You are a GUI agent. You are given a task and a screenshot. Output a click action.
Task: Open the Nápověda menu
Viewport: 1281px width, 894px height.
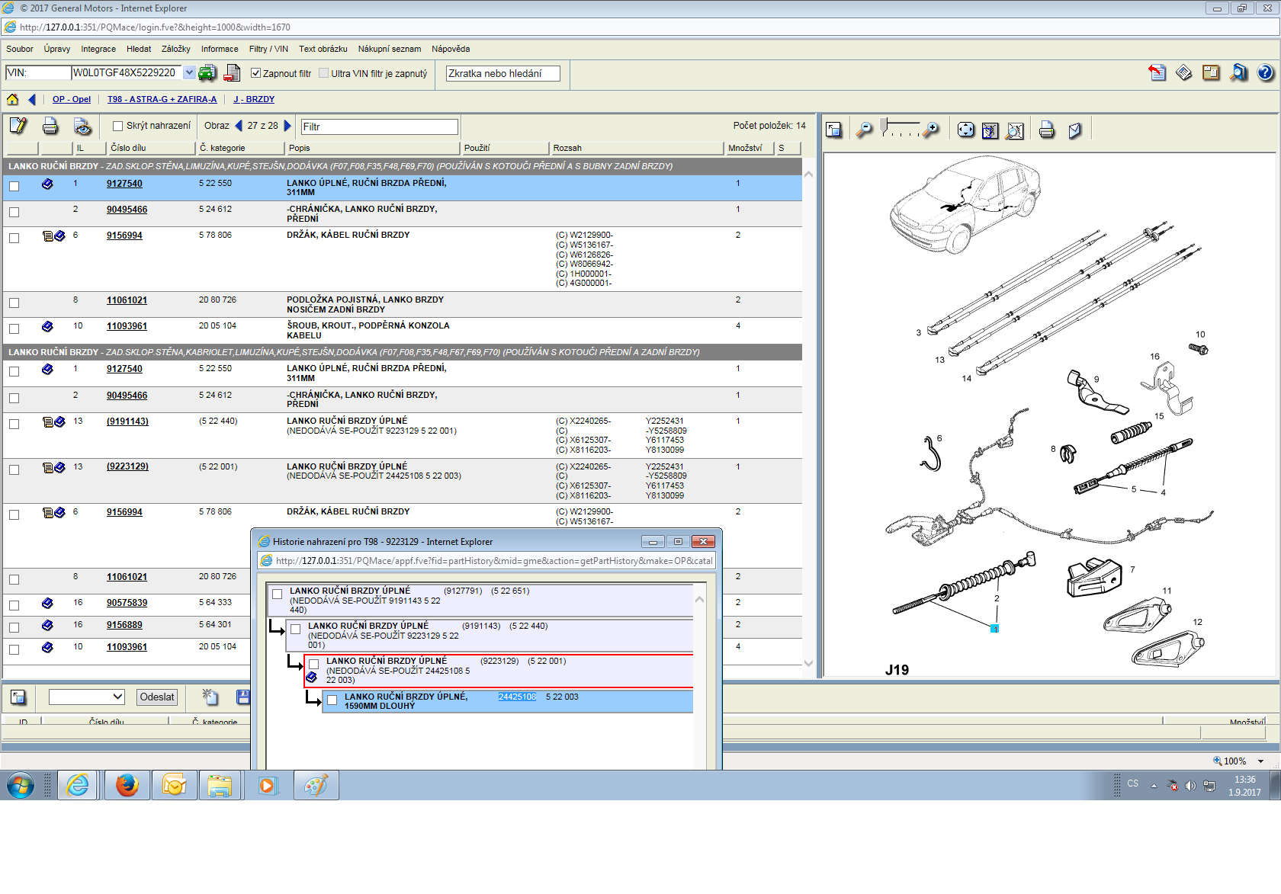click(x=451, y=49)
